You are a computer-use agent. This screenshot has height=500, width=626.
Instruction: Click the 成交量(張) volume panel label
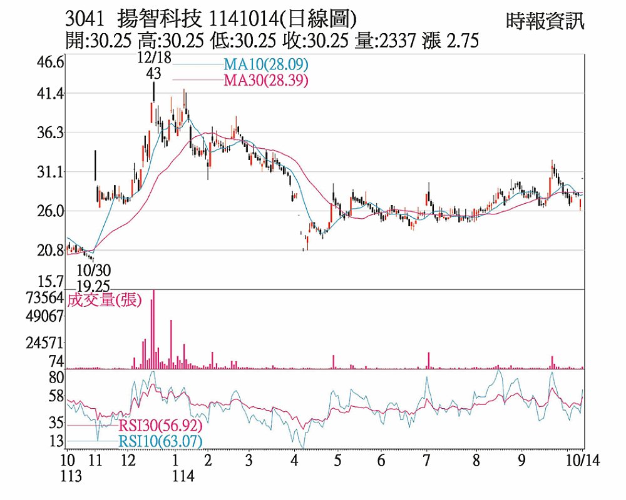(x=105, y=300)
